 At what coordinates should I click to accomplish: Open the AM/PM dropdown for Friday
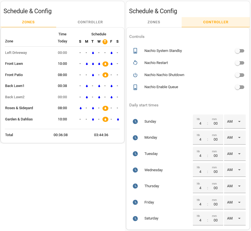235,202
